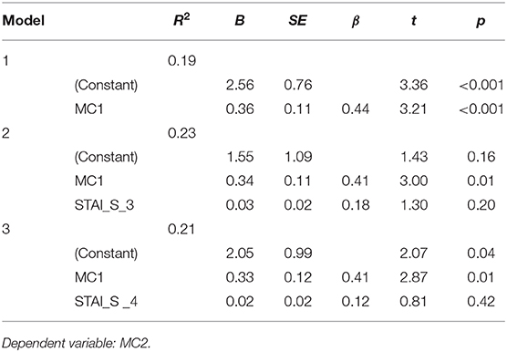Select the Dependent variable: MC2 footnote
507x352 pixels.
[76, 343]
